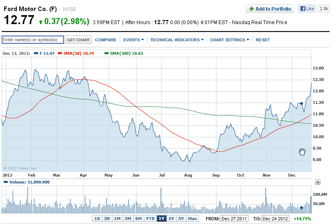Focus the symbol name input field
Screen dimensions: 332x224
coord(33,40)
